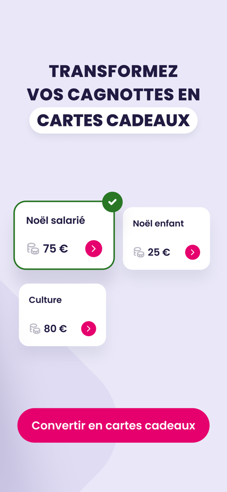Click the VOS CAGNOTTES EN heading line
The width and height of the screenshot is (227, 492).
113,95
